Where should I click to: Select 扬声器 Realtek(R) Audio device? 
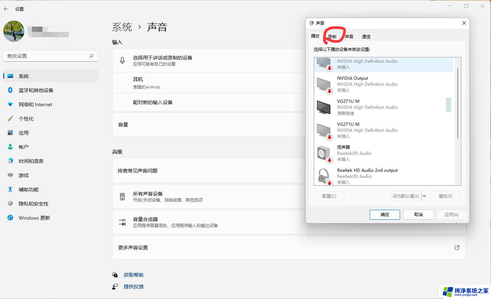[x=383, y=153]
